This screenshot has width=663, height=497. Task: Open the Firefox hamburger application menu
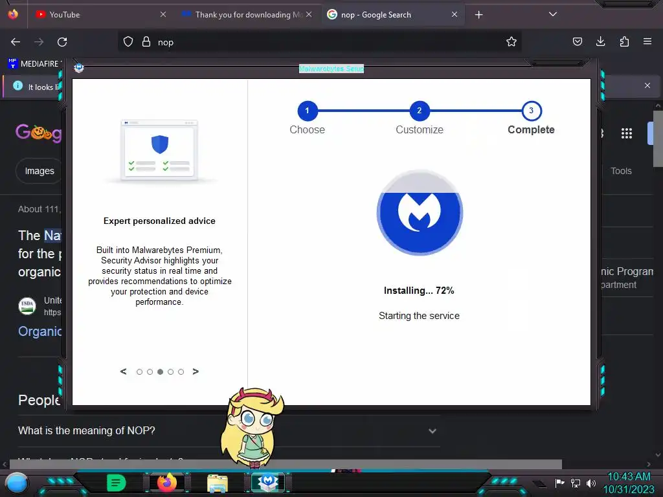point(647,41)
